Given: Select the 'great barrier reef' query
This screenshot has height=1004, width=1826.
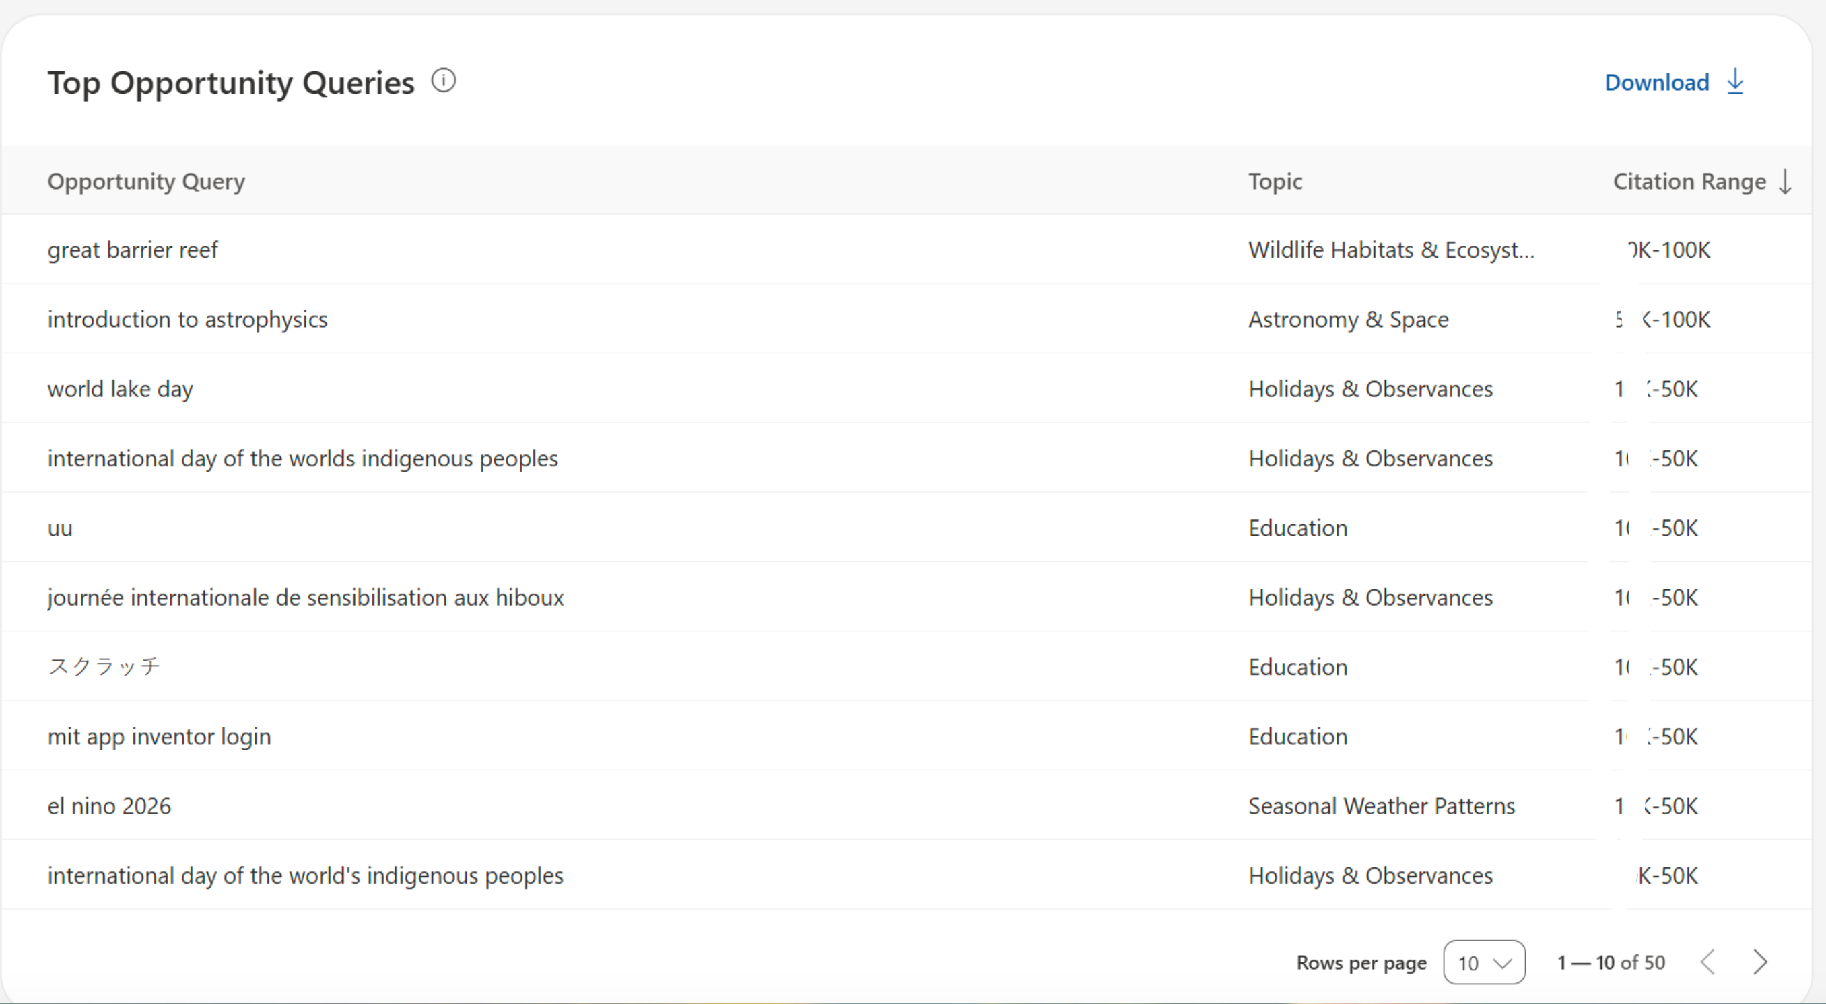Looking at the screenshot, I should pyautogui.click(x=133, y=250).
